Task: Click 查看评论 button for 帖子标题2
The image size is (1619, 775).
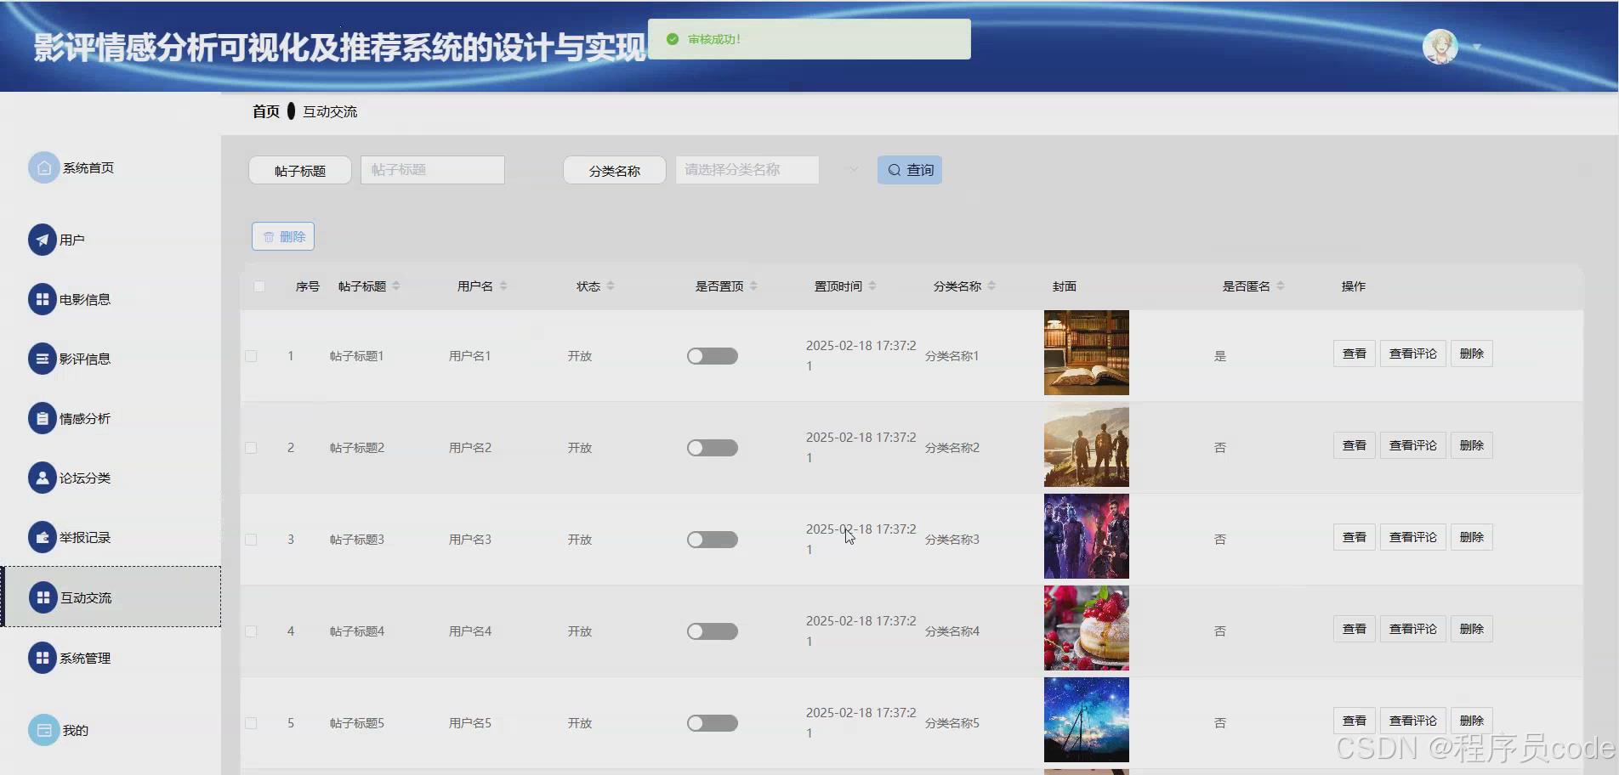Action: click(x=1413, y=445)
